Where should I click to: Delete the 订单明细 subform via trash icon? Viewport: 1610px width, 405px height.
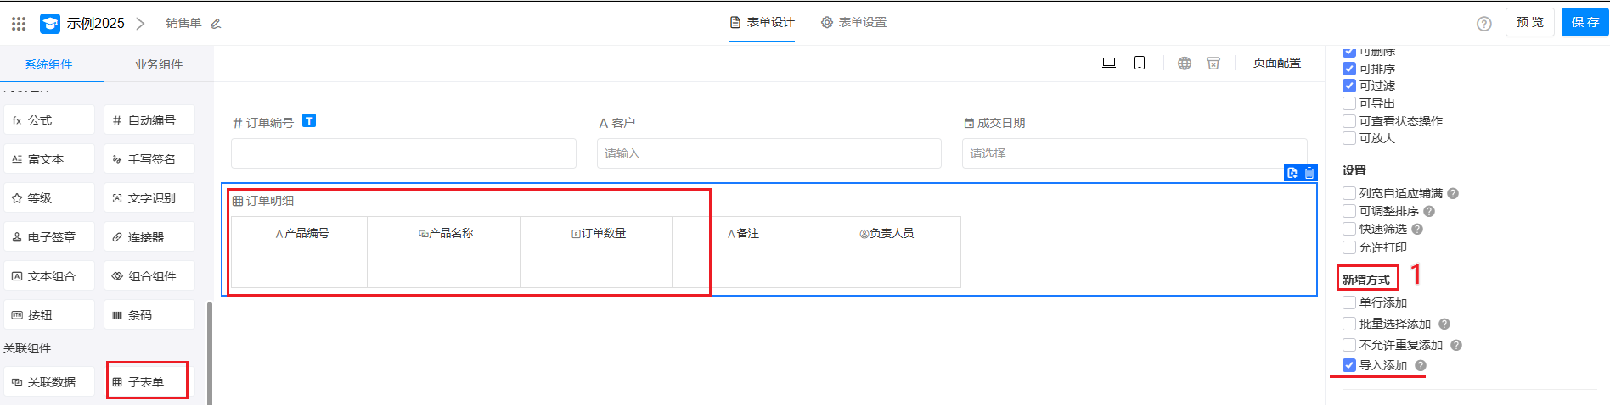(x=1309, y=173)
